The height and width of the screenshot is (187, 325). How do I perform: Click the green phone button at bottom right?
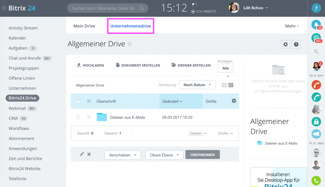pos(316,181)
